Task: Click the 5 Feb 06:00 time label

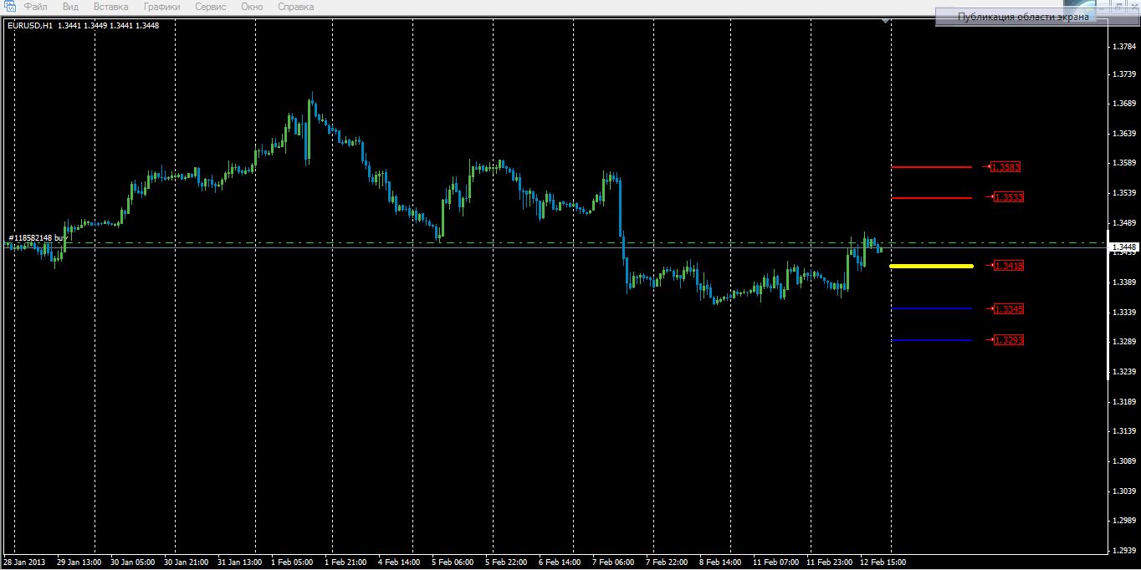Action: point(453,562)
